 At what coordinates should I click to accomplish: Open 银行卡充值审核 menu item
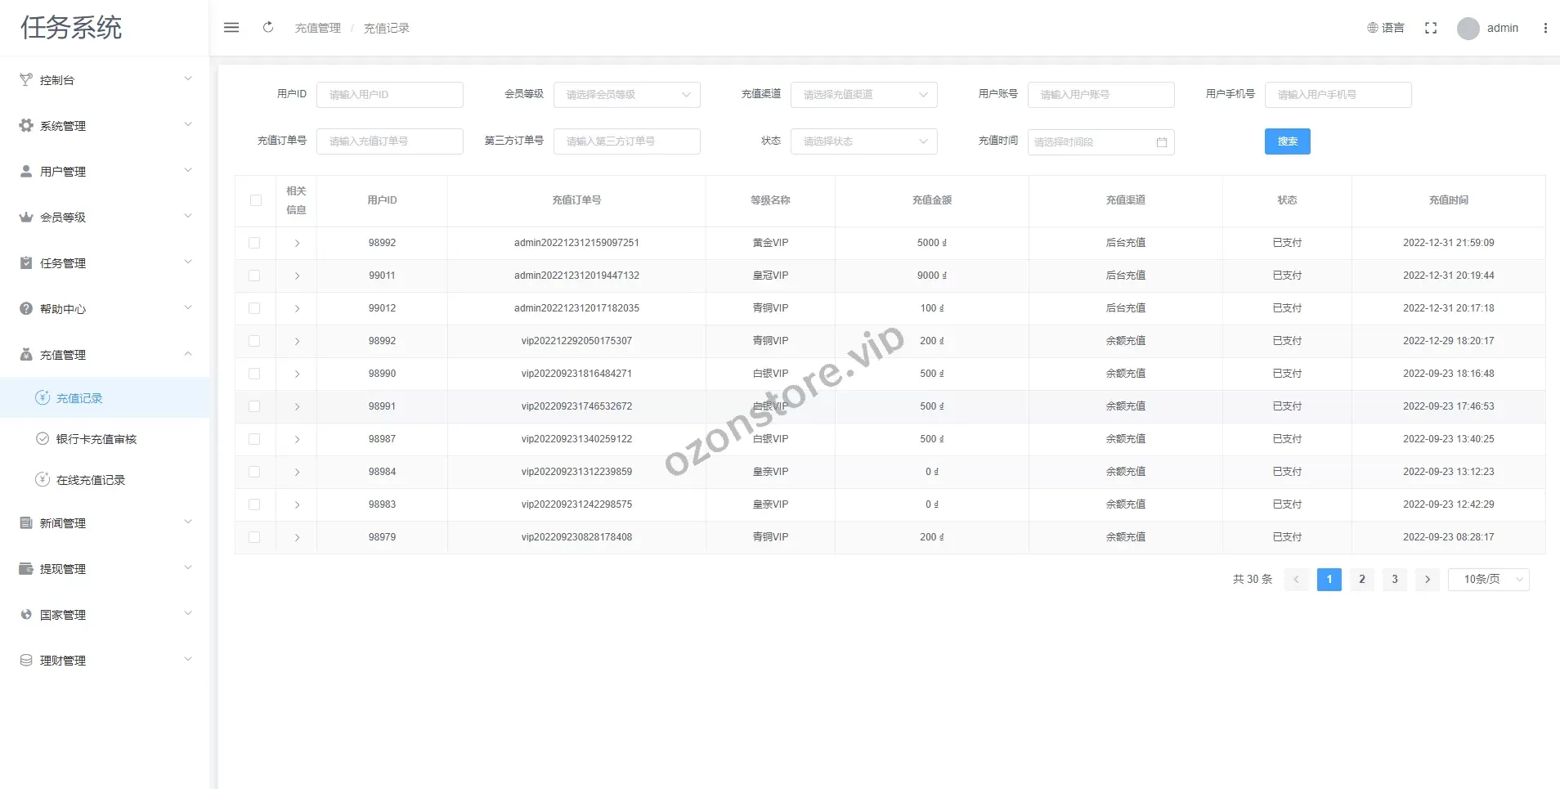tap(96, 439)
